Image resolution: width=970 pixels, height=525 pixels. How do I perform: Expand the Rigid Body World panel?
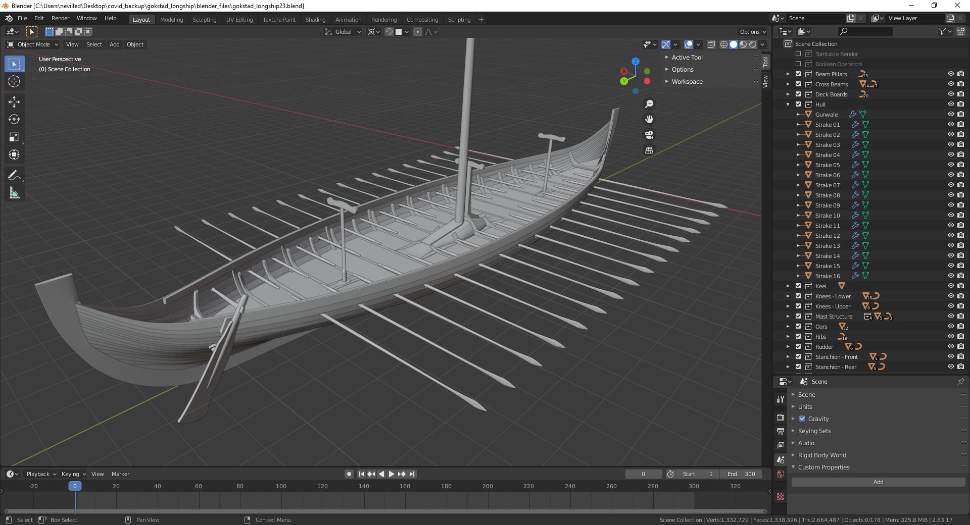pos(822,455)
